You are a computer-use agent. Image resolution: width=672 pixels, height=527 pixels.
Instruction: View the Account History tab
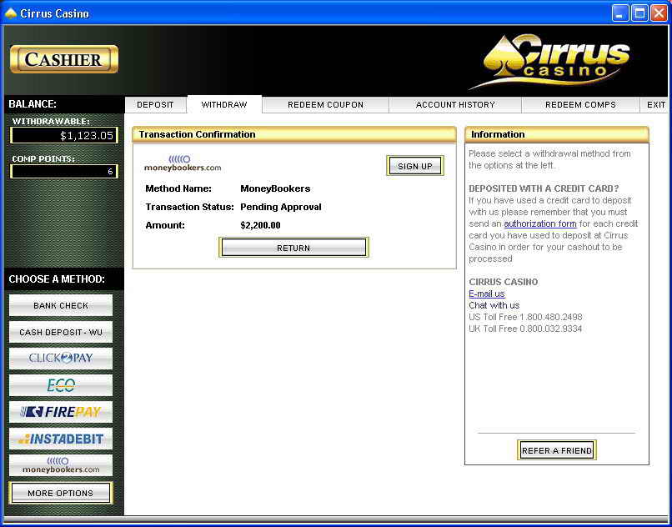coord(455,104)
